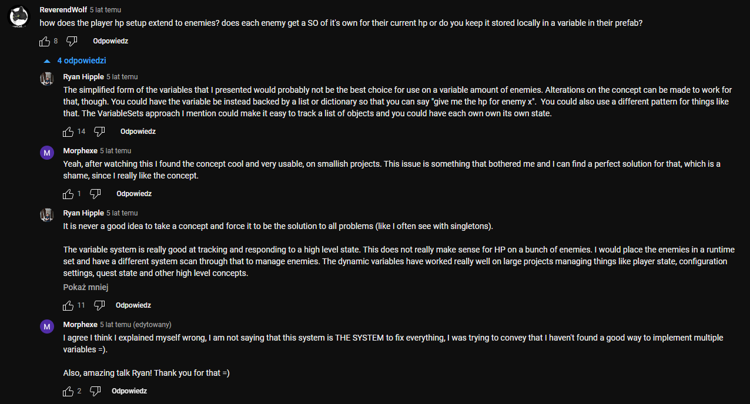Dislike Ryan Hipple's reply with 11 likes
The image size is (750, 404).
(99, 305)
